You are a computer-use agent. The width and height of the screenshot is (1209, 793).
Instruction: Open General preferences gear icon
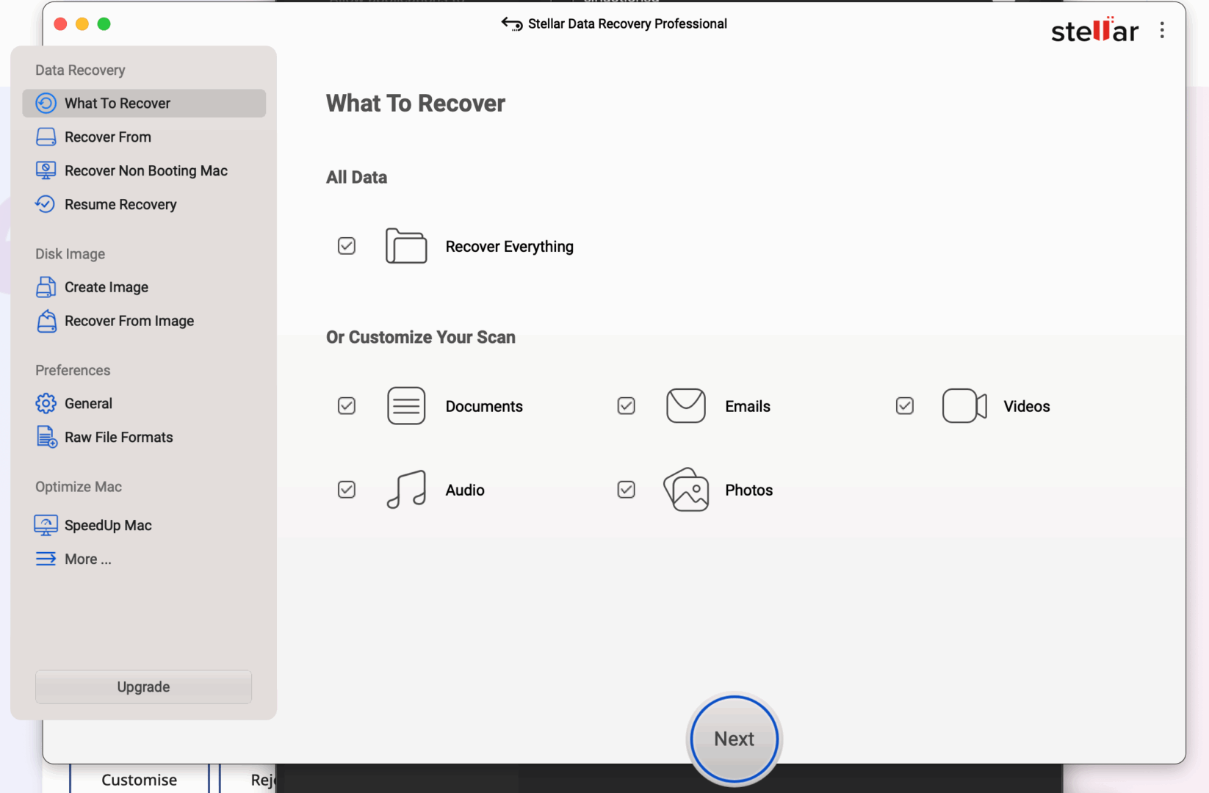tap(46, 403)
